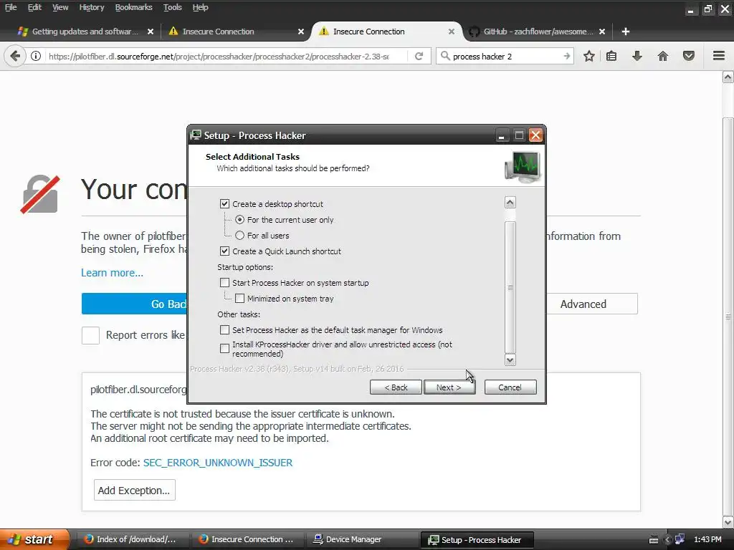The width and height of the screenshot is (734, 550).
Task: Open the Tools menu
Action: tap(172, 7)
